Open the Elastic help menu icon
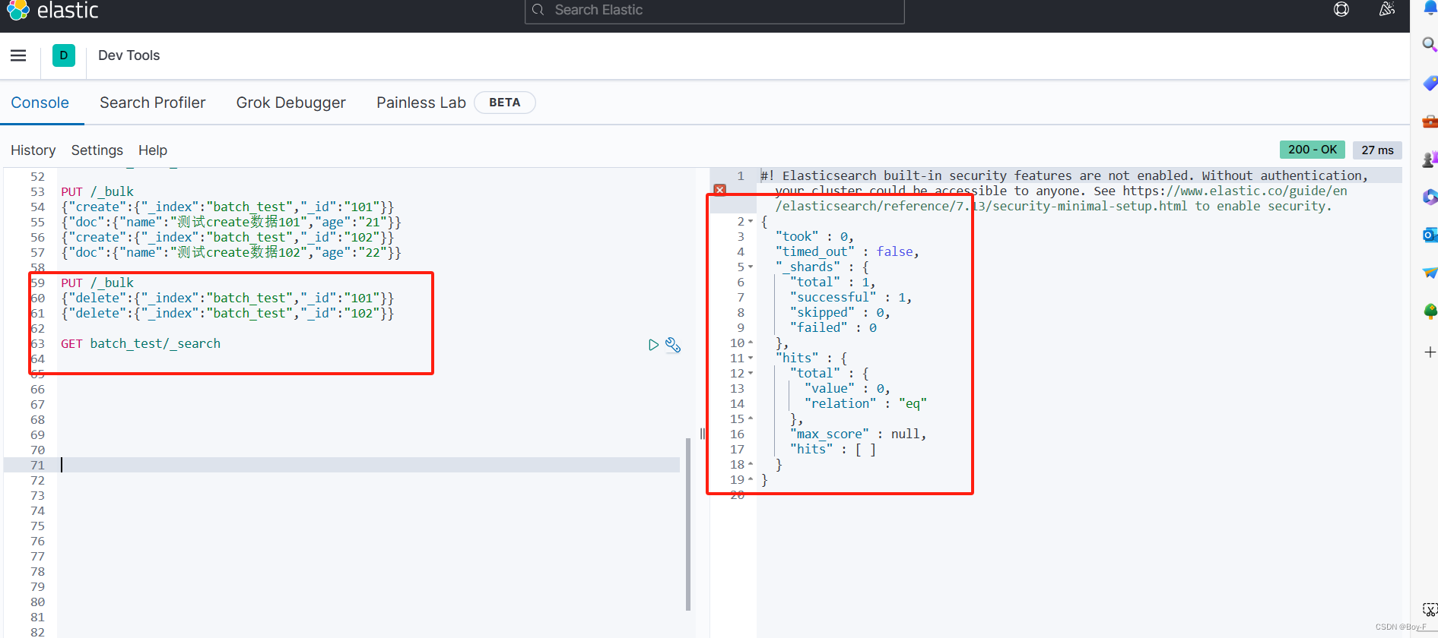Image resolution: width=1438 pixels, height=638 pixels. (x=1341, y=9)
